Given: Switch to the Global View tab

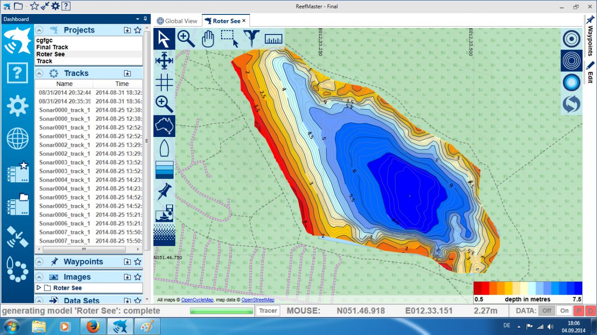Looking at the screenshot, I should (x=177, y=21).
